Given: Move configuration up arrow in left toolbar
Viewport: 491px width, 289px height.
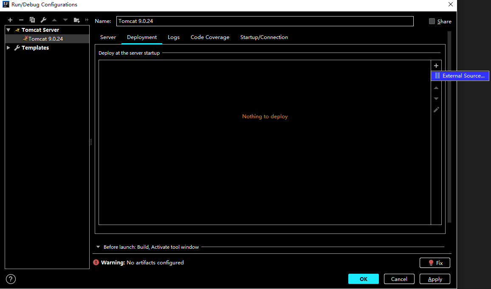Looking at the screenshot, I should (x=54, y=20).
